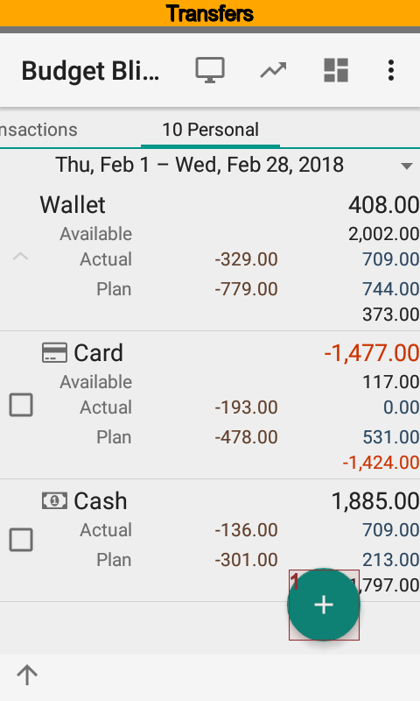420x701 pixels.
Task: Check the Card account checkbox
Action: (21, 405)
